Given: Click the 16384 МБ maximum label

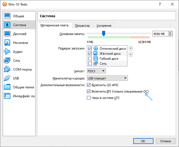Looking at the screenshot, I should (x=144, y=42).
